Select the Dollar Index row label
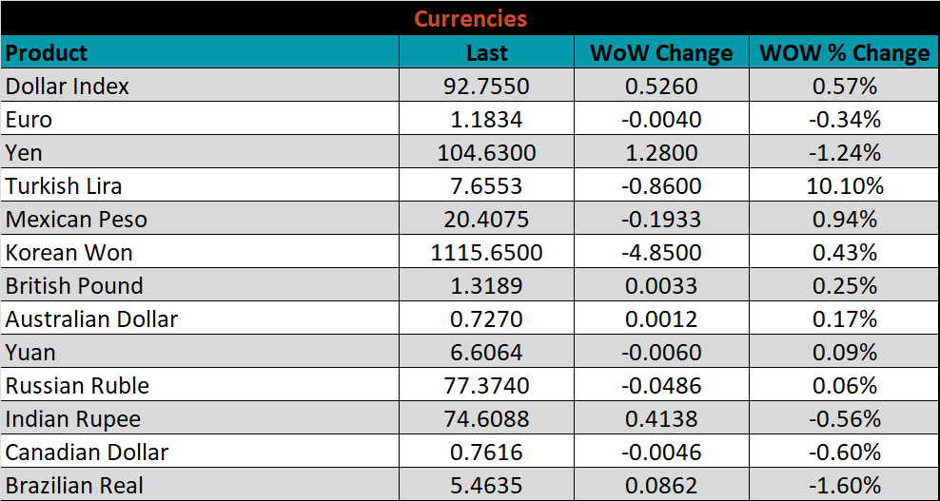This screenshot has width=940, height=501. click(68, 87)
